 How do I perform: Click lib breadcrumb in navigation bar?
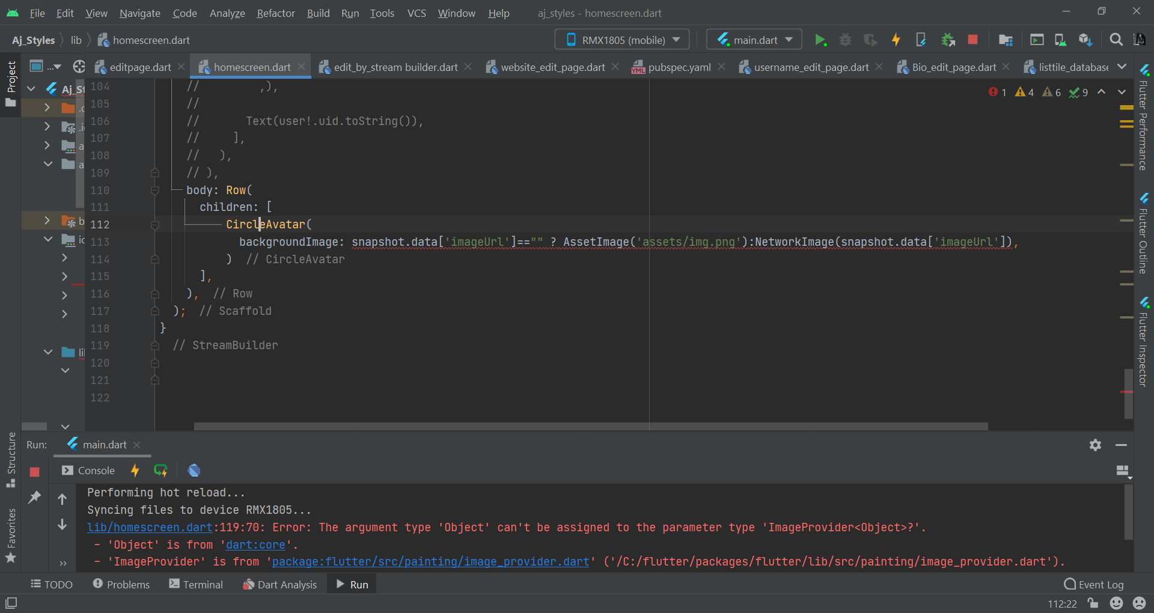(76, 40)
